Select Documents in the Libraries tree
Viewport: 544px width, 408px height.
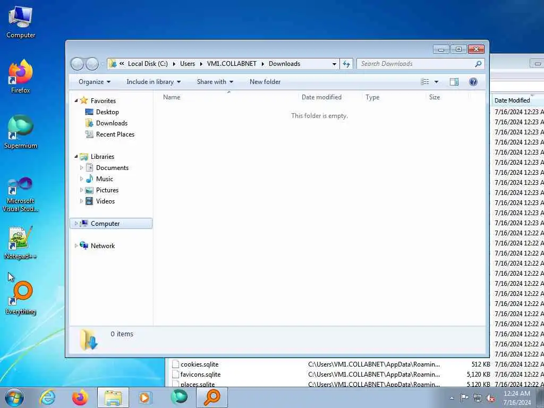point(107,168)
